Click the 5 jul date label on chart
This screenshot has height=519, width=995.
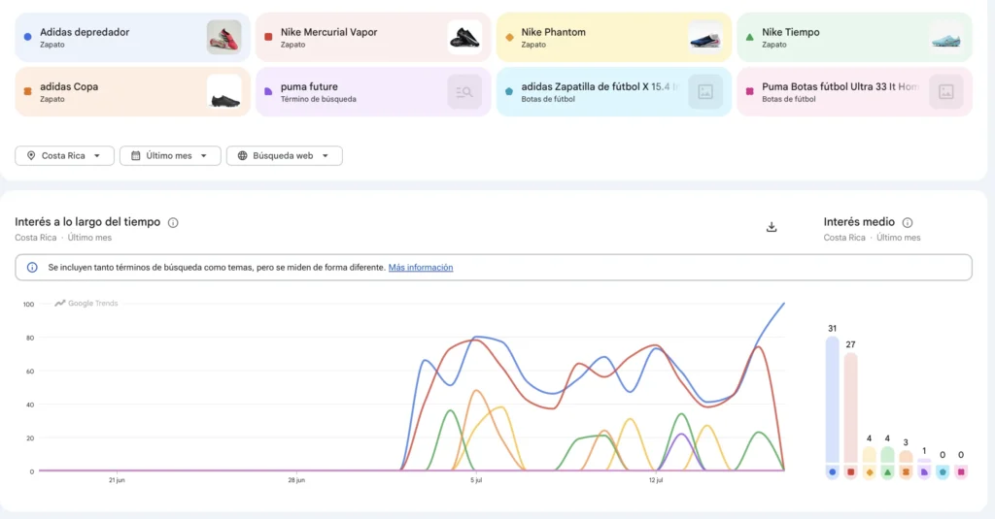pos(476,480)
